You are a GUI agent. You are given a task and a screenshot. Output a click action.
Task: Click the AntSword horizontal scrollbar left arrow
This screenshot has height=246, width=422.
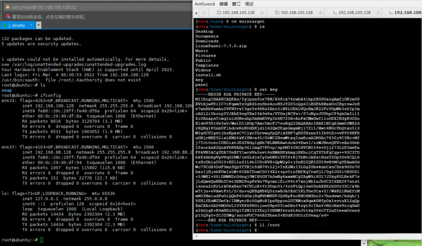click(x=197, y=236)
